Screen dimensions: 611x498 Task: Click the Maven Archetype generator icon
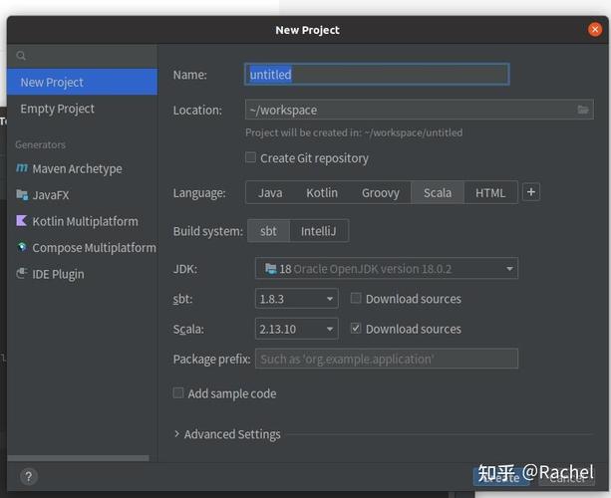click(x=22, y=167)
